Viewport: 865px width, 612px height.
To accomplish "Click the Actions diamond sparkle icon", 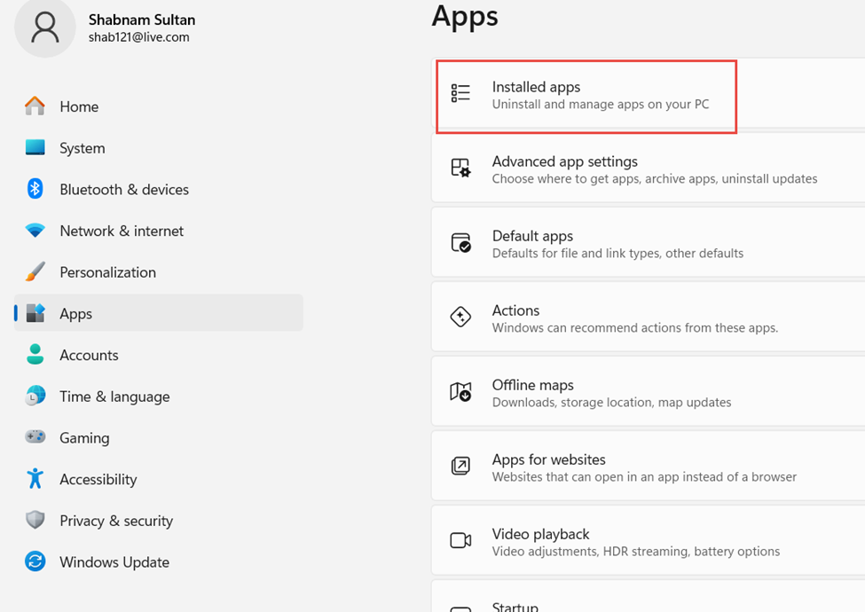I will click(460, 317).
